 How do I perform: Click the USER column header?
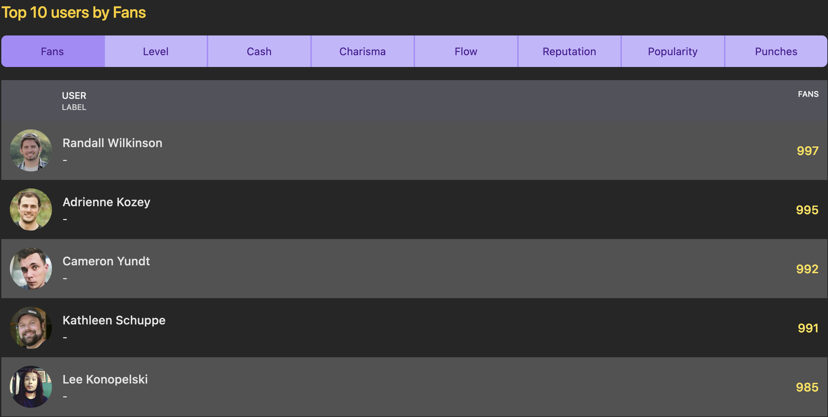(x=74, y=96)
